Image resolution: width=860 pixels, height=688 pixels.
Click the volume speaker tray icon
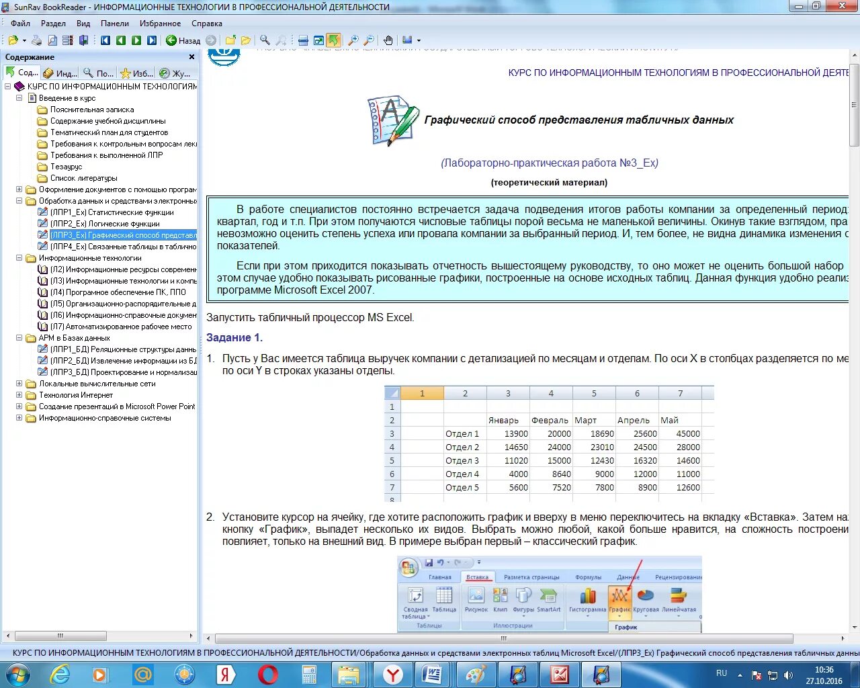[x=789, y=675]
